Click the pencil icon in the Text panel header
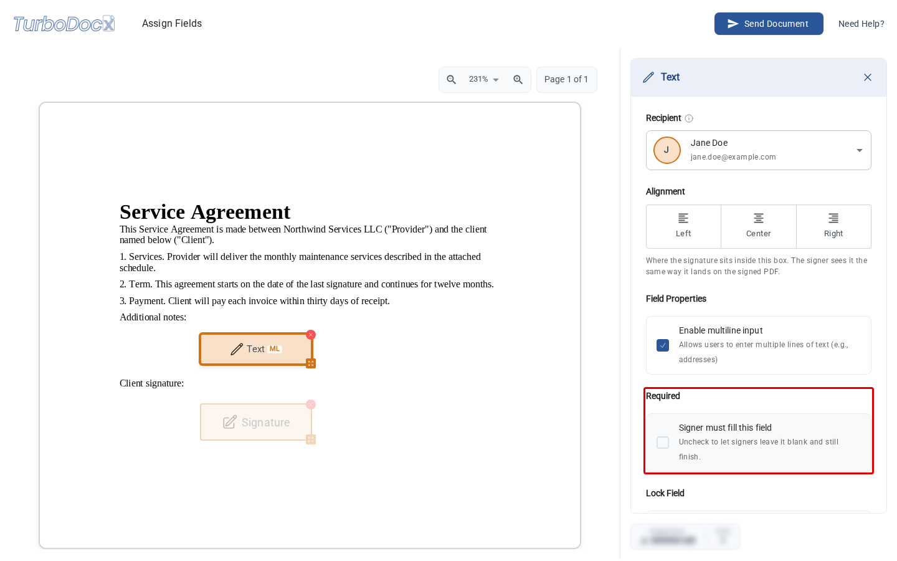 click(x=648, y=77)
